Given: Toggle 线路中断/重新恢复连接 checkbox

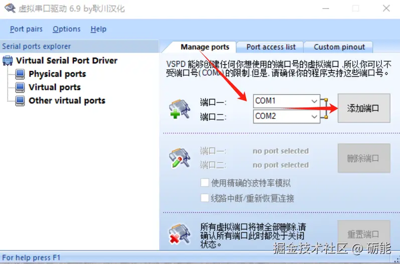Looking at the screenshot, I should point(205,198).
